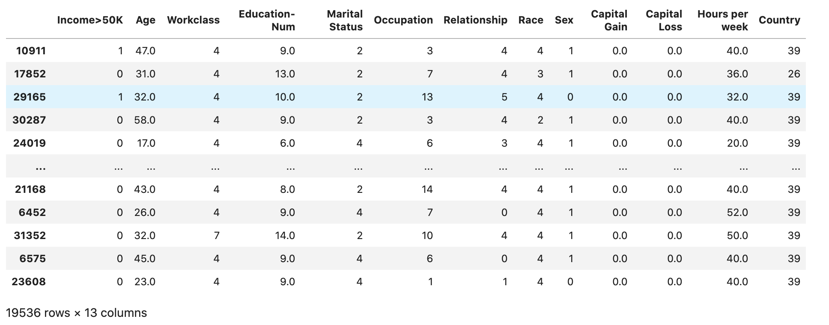This screenshot has height=325, width=829.
Task: Select the Workclass column header
Action: coord(193,20)
